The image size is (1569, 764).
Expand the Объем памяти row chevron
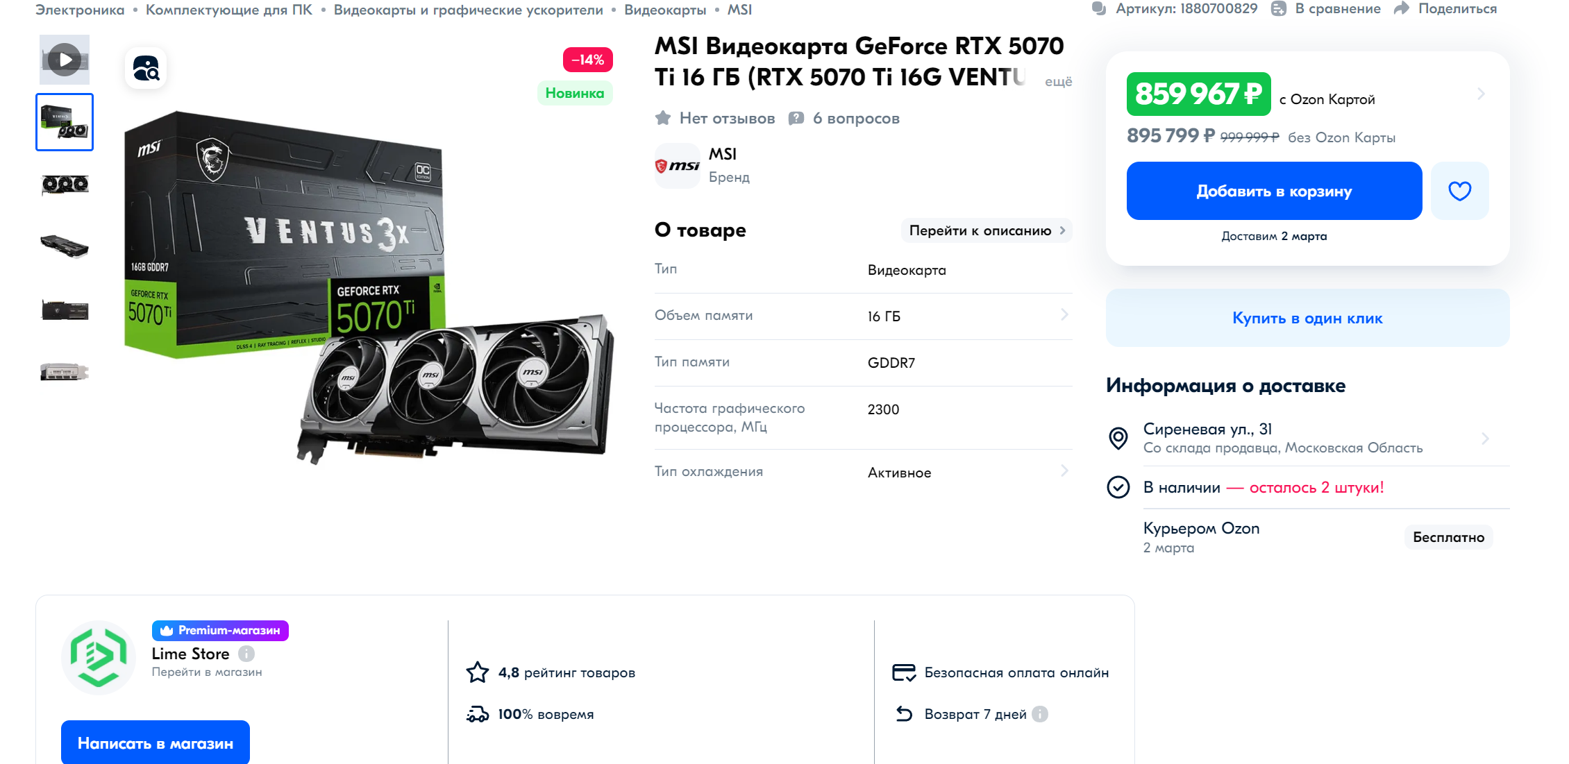point(1064,315)
